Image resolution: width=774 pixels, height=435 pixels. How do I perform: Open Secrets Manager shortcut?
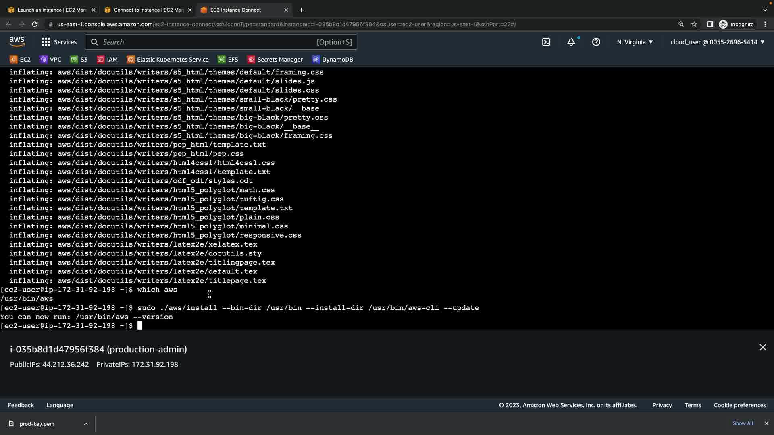(275, 60)
